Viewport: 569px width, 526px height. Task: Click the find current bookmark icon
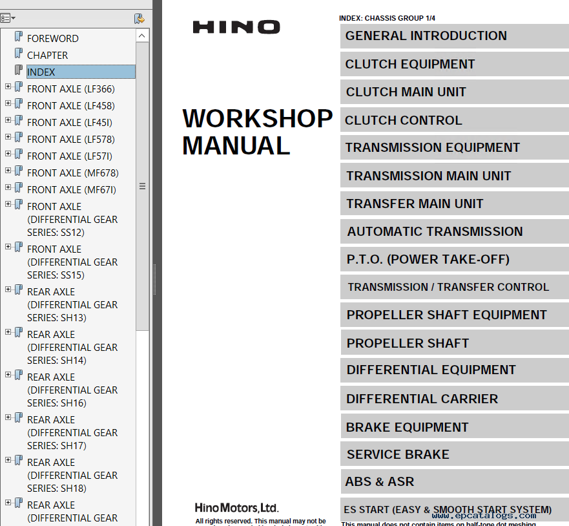[139, 19]
